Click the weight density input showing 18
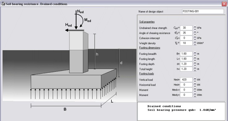 186,43
